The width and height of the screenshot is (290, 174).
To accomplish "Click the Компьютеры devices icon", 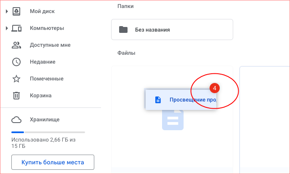I will pyautogui.click(x=16, y=28).
